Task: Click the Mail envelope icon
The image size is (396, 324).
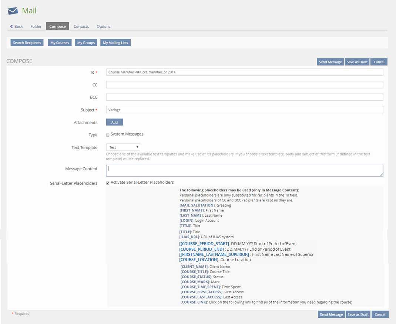Action: click(x=13, y=11)
